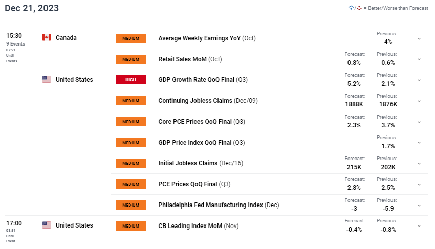Image resolution: width=435 pixels, height=249 pixels.
Task: Open GDP Price Index QoQ Final event
Action: pos(202,143)
